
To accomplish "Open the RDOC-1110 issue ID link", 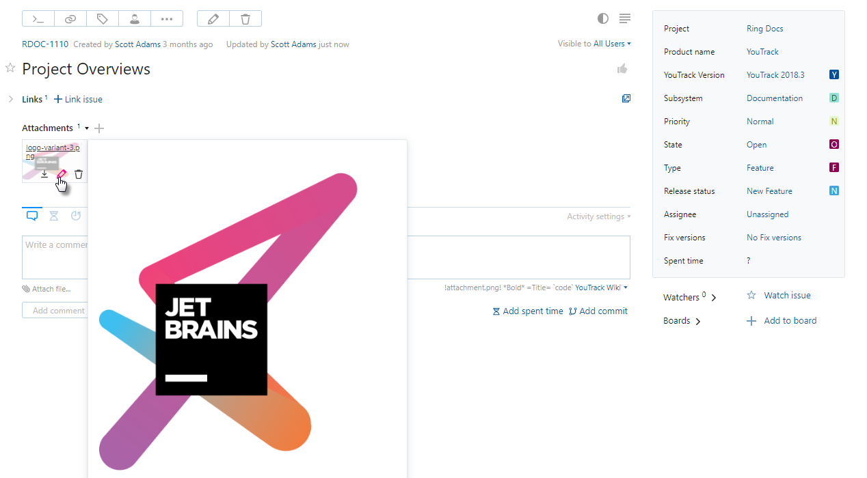I will pos(45,44).
